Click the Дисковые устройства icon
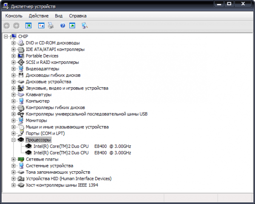The width and height of the screenshot is (255, 204). pos(21,82)
